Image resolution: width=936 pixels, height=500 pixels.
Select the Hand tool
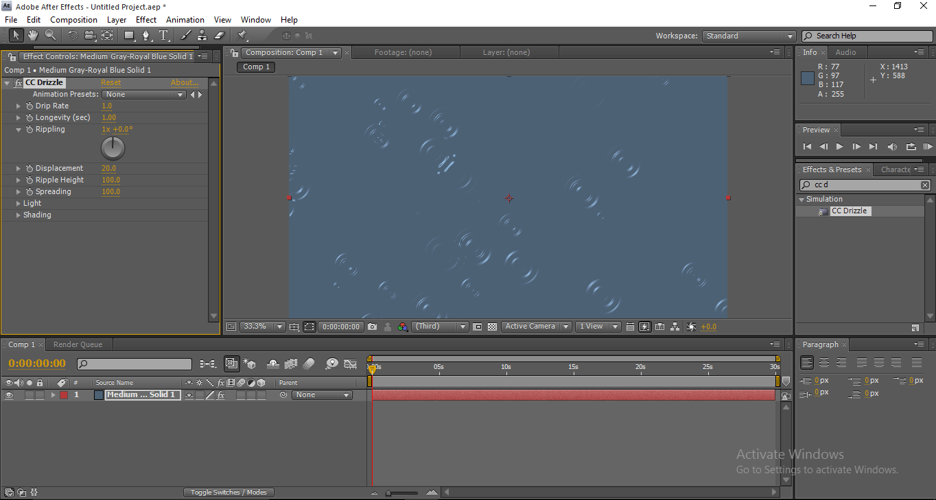click(x=33, y=35)
